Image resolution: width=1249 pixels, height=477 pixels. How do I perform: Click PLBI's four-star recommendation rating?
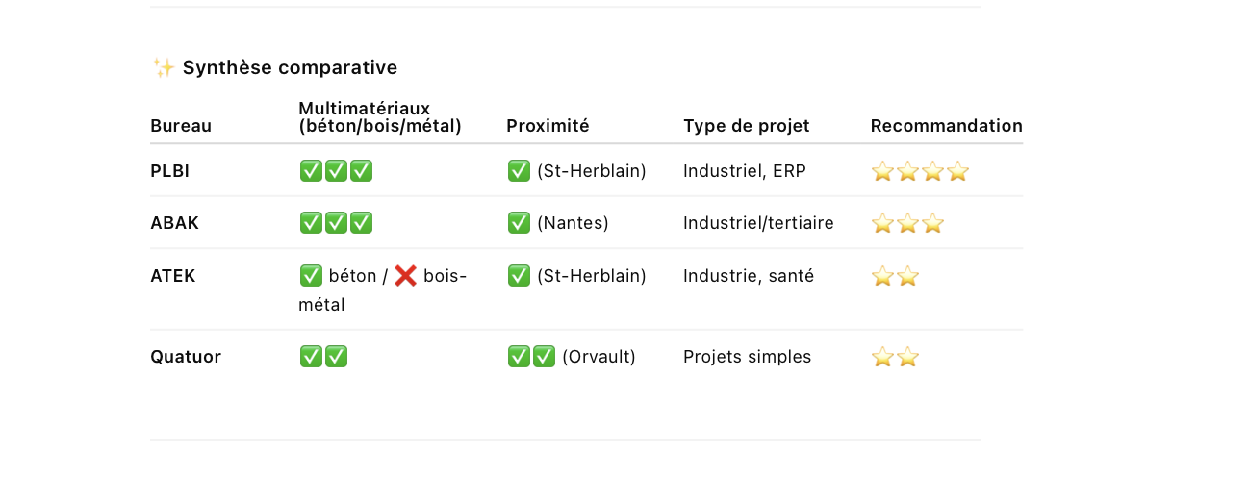coord(919,172)
